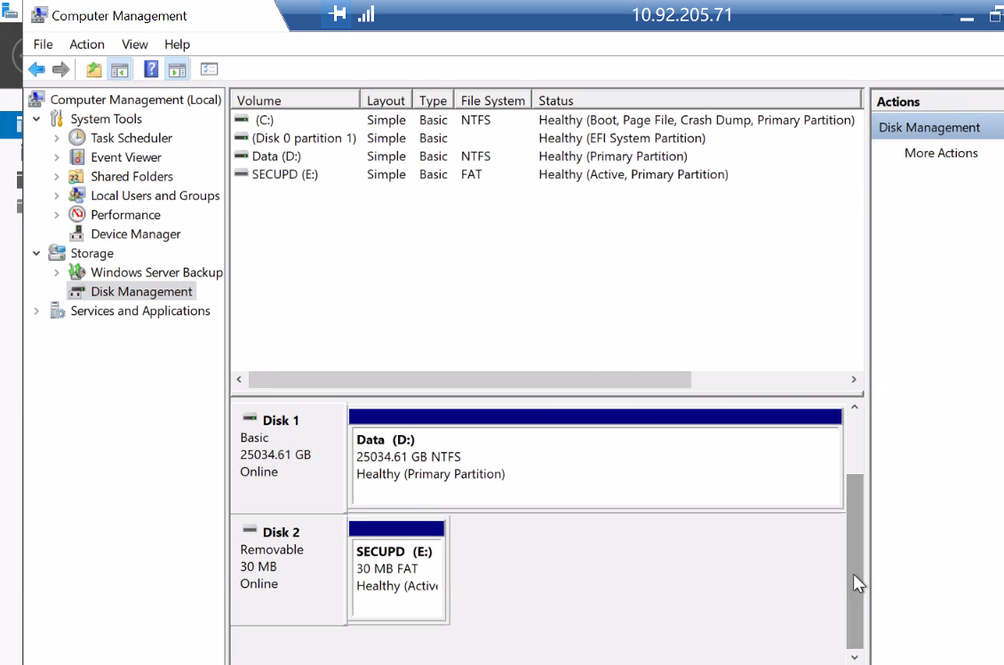The width and height of the screenshot is (1004, 665).
Task: Collapse the System Tools tree node
Action: [36, 119]
